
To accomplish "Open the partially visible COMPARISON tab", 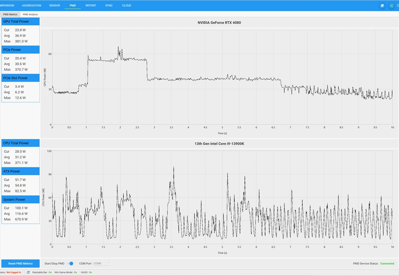I will click(7, 5).
